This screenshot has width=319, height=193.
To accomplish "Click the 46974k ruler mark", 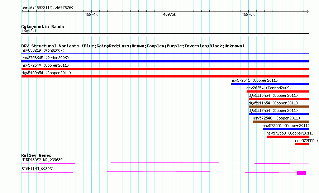I will [x=91, y=14].
